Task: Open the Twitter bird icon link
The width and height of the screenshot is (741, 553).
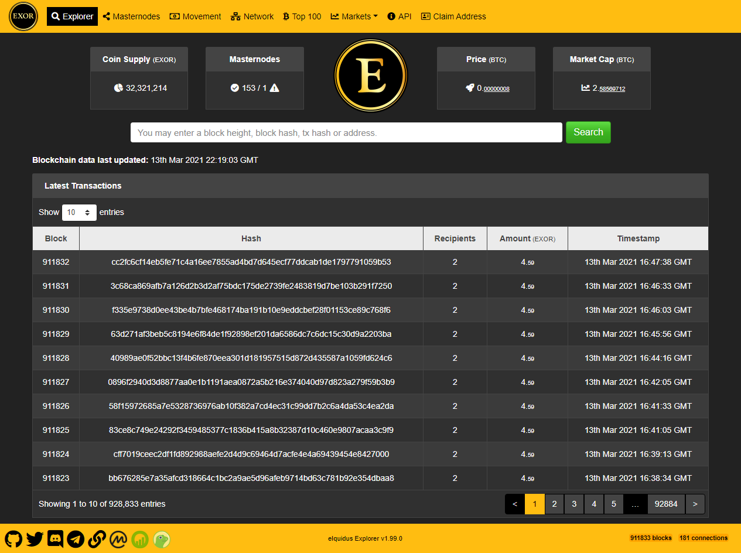Action: click(x=35, y=539)
